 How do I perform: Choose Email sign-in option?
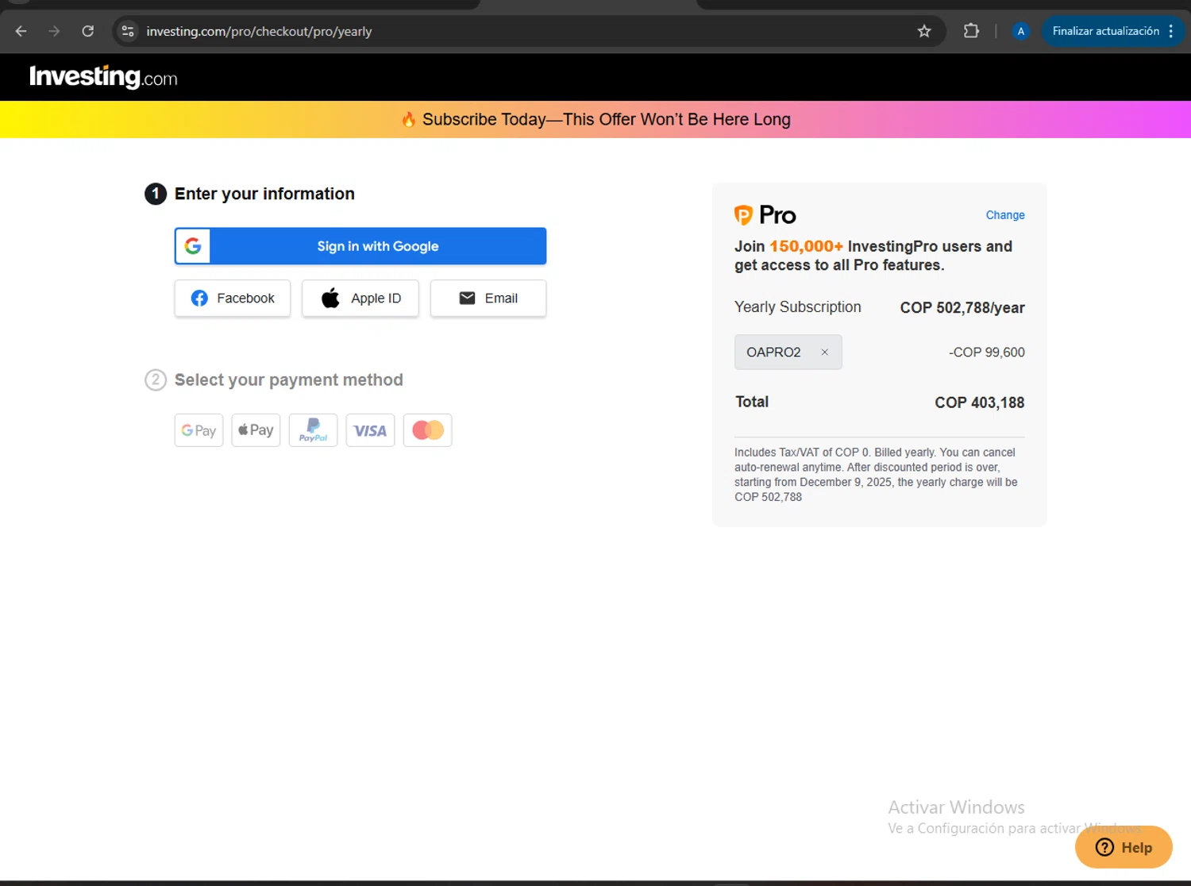coord(488,299)
